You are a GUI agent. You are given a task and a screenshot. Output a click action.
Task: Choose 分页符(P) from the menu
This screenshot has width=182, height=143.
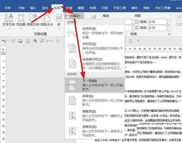[x=95, y=33]
